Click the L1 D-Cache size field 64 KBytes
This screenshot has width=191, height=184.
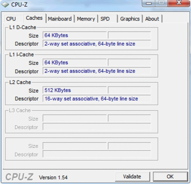pos(74,35)
